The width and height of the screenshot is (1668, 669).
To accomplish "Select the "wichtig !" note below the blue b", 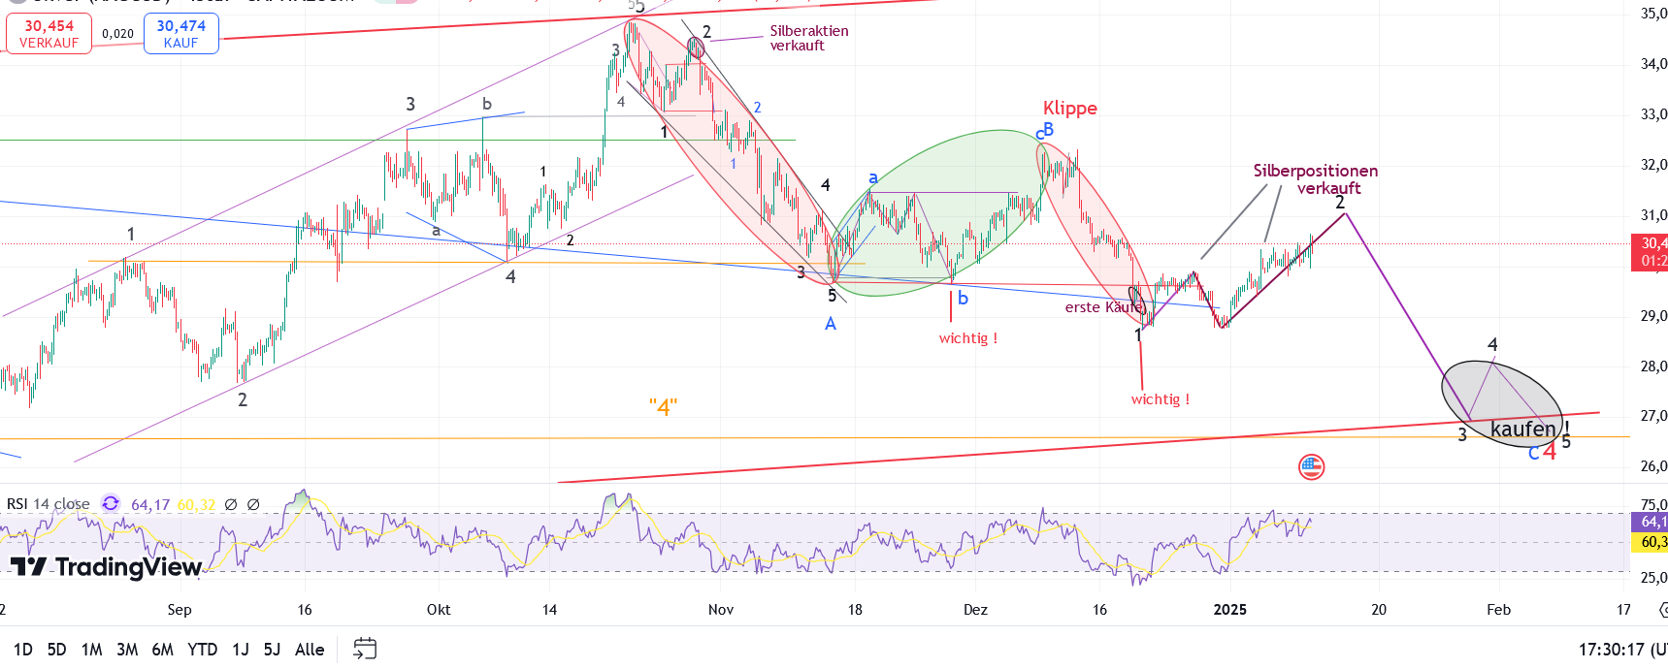I will coord(968,338).
